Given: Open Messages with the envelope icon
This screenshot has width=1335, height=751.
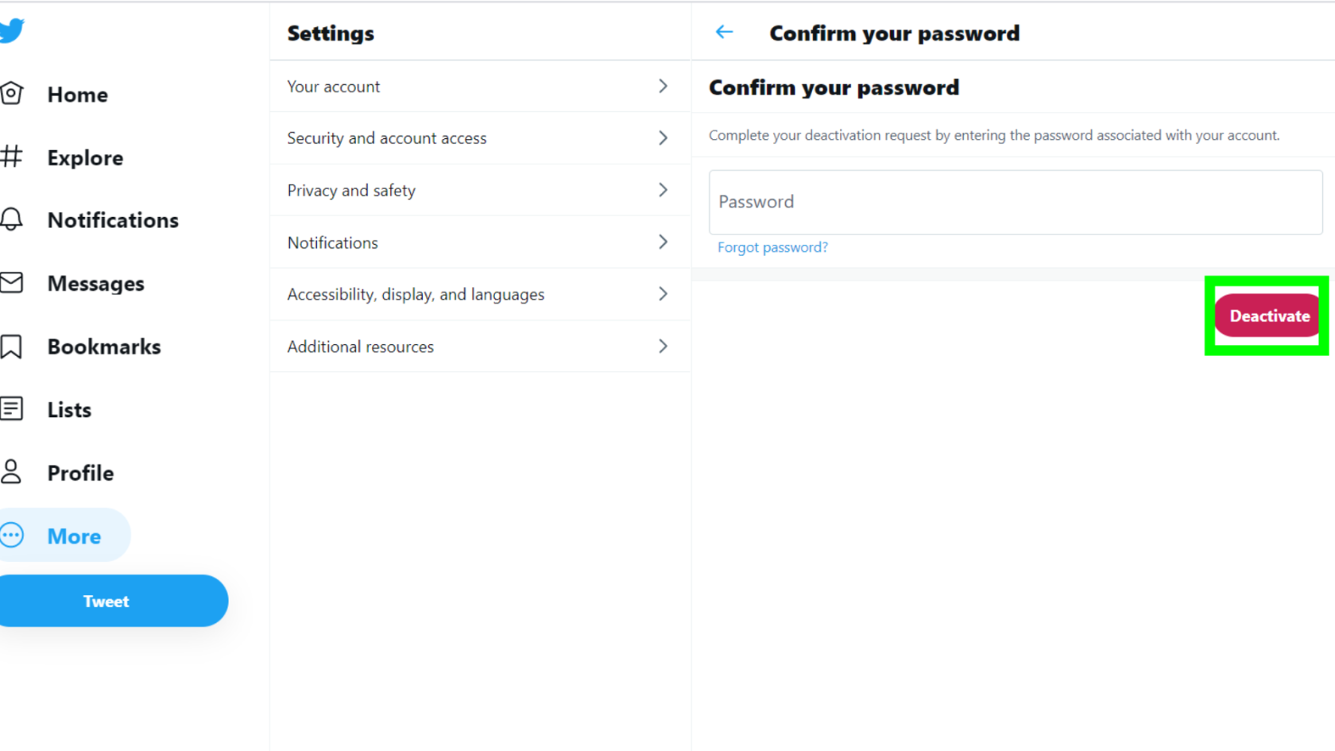Looking at the screenshot, I should [x=11, y=283].
